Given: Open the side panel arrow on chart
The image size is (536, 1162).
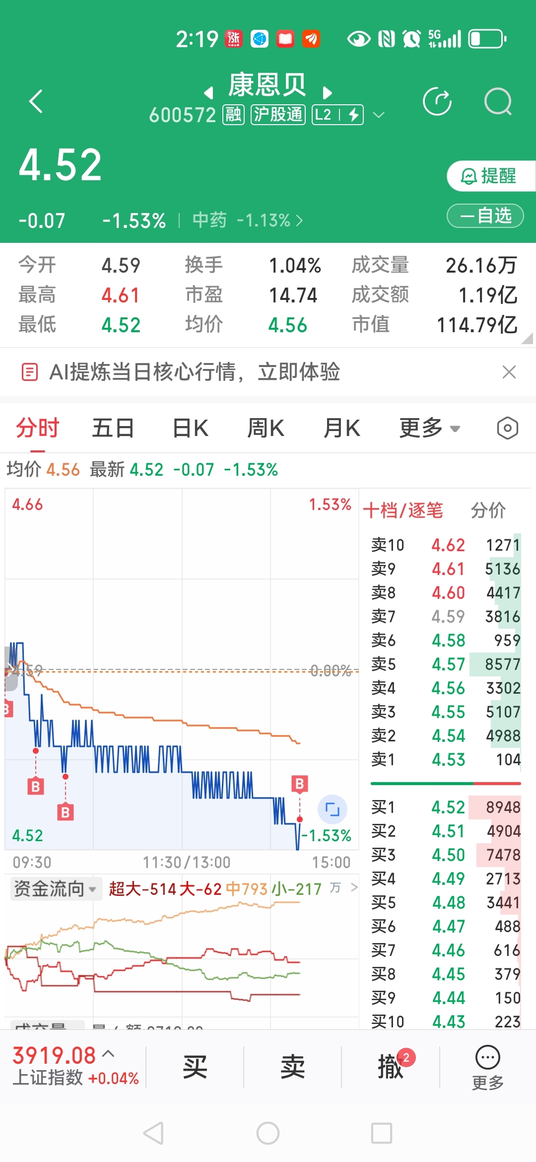Looking at the screenshot, I should pos(10,669).
